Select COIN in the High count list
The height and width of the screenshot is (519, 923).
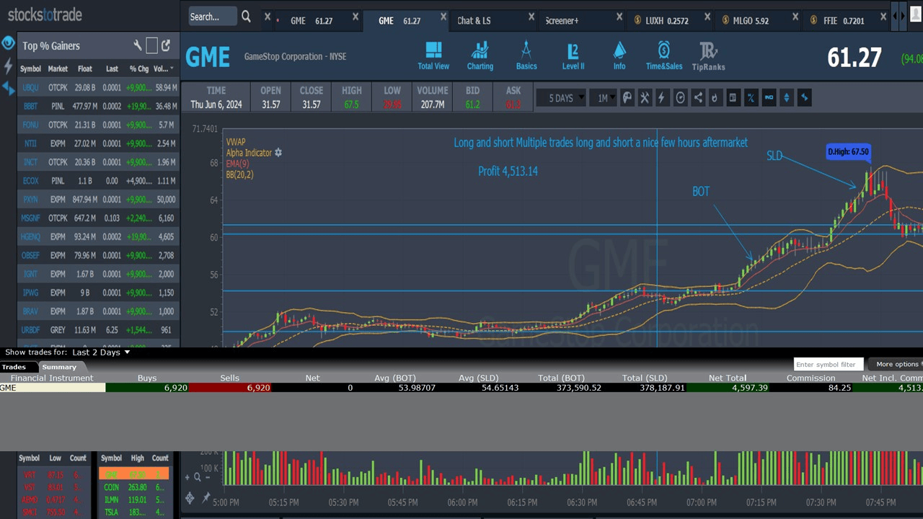[134, 487]
